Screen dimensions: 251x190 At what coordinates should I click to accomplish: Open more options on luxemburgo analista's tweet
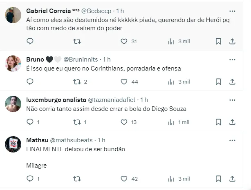click(x=232, y=100)
